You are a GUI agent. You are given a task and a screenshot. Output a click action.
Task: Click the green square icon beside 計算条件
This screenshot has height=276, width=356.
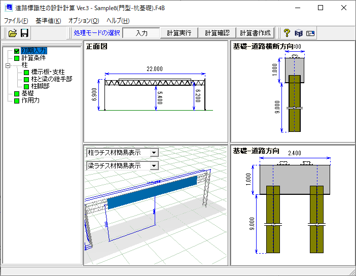point(17,58)
